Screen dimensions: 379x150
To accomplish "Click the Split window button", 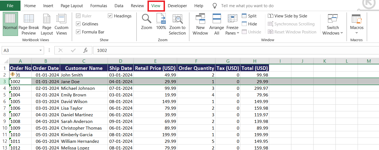I will click(249, 16).
